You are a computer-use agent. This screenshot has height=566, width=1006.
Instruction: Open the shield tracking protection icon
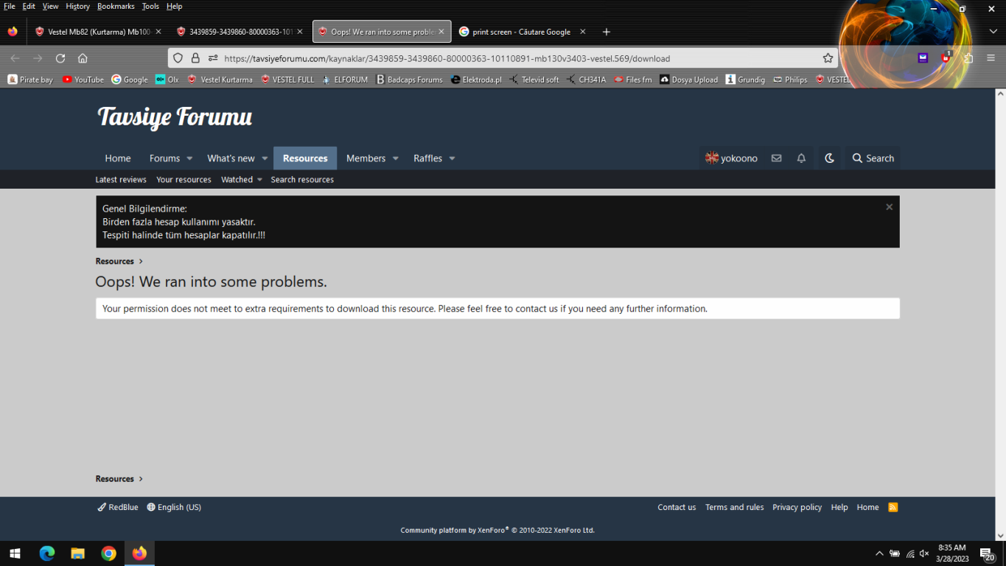(178, 58)
